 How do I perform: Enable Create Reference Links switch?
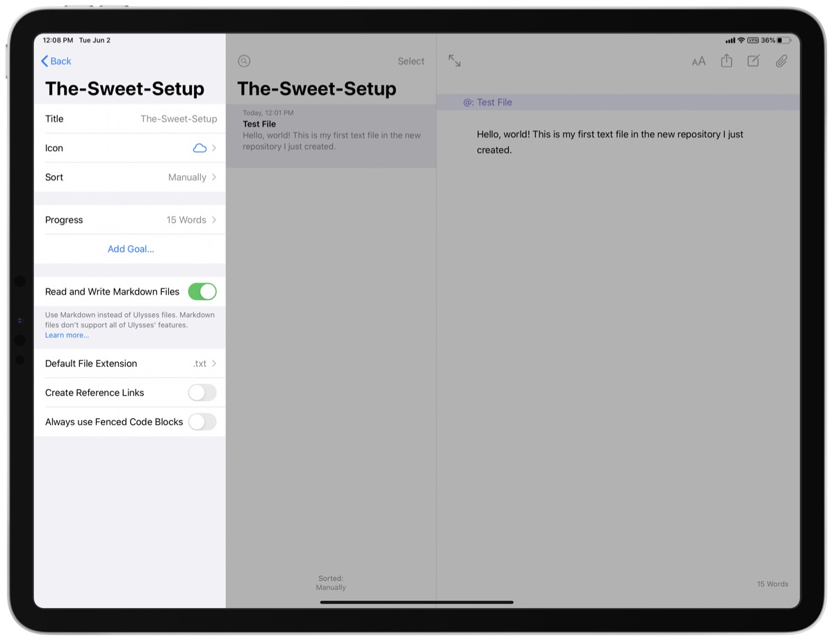coord(202,393)
